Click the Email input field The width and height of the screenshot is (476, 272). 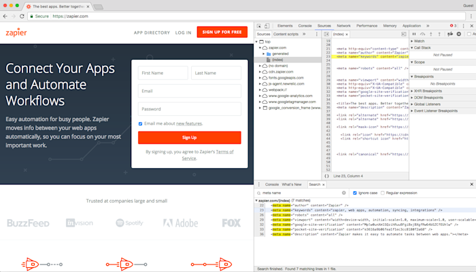[190, 91]
